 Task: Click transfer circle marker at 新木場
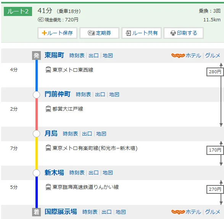[36, 173]
